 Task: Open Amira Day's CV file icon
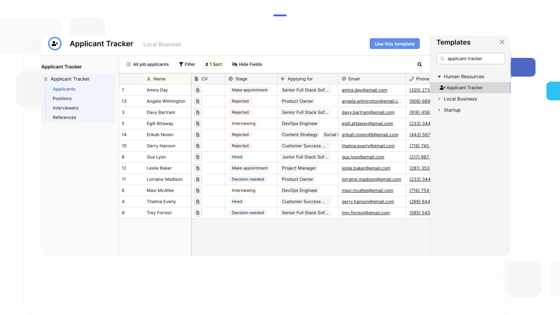198,90
